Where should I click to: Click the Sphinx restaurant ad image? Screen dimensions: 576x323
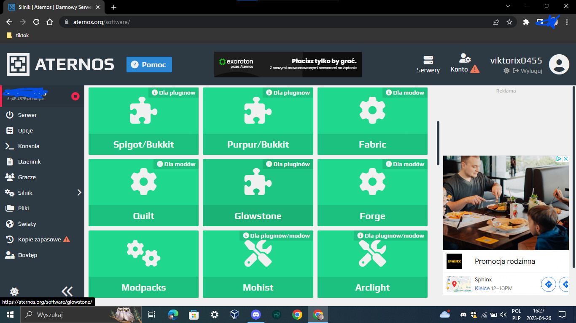click(x=506, y=203)
